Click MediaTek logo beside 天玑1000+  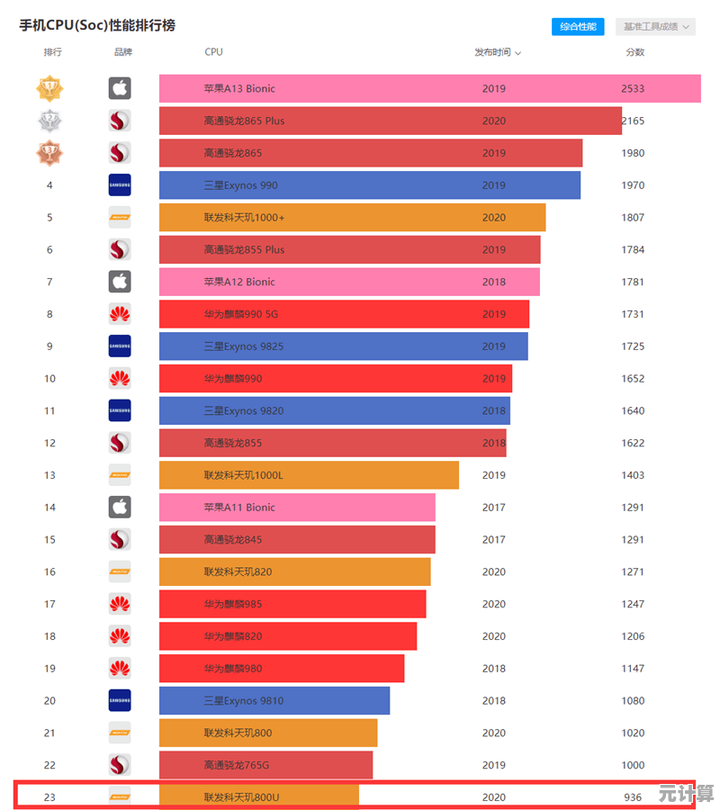(120, 218)
